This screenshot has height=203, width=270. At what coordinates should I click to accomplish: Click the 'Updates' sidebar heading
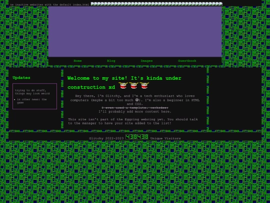pos(21,78)
